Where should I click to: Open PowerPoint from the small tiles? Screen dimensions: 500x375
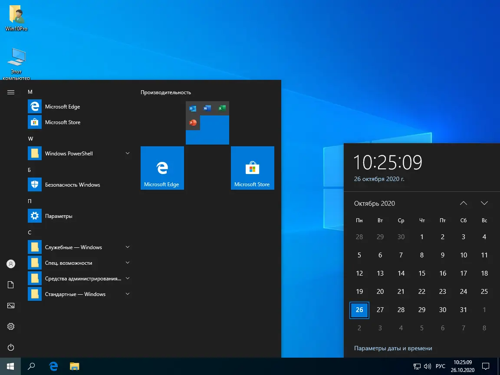193,123
